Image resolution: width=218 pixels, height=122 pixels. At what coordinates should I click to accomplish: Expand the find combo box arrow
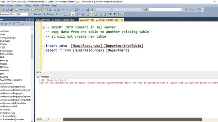[x=181, y=10]
